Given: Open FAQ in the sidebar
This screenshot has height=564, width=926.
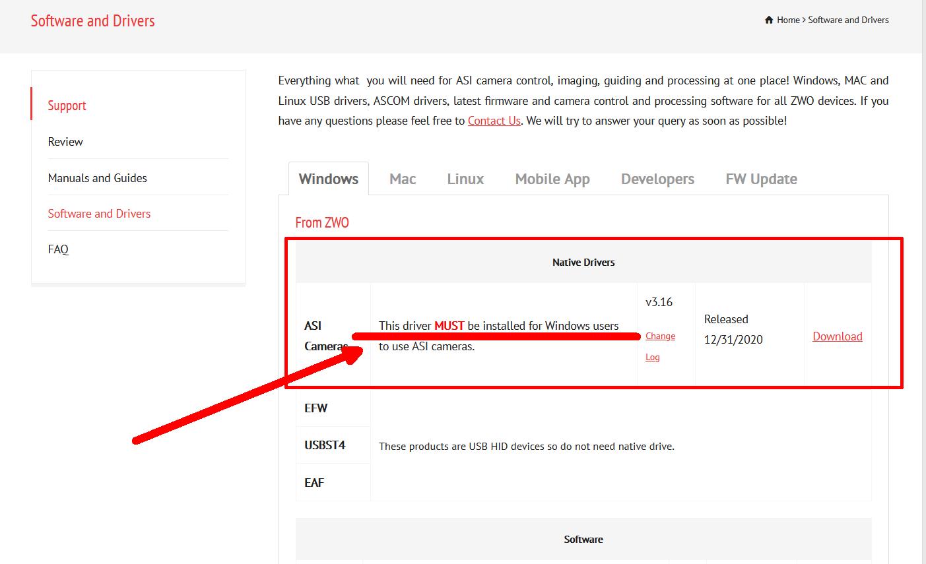Looking at the screenshot, I should pyautogui.click(x=58, y=249).
